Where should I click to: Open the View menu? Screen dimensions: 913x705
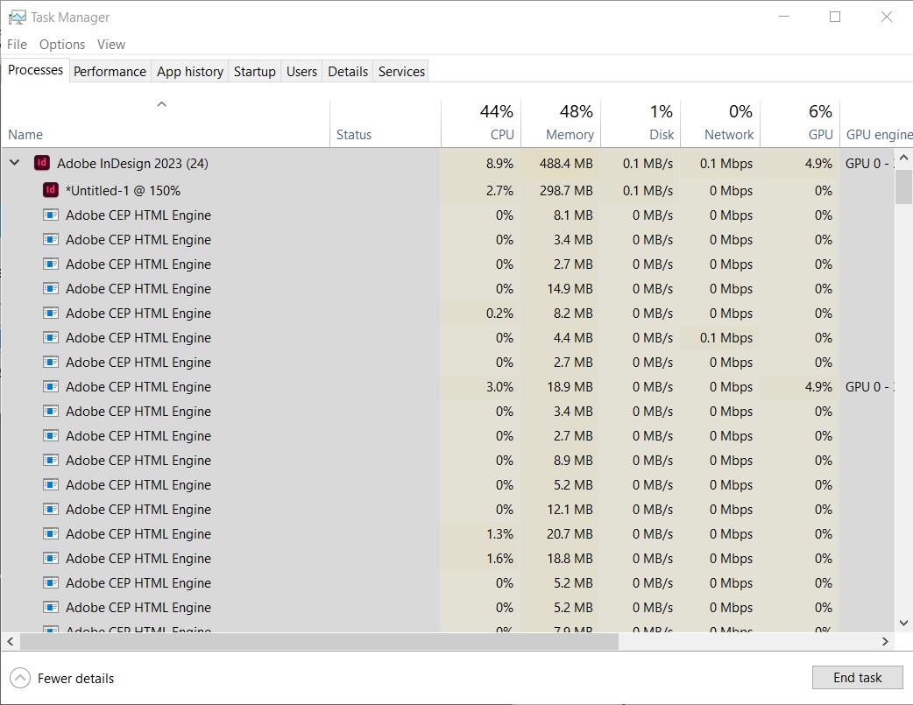point(110,45)
